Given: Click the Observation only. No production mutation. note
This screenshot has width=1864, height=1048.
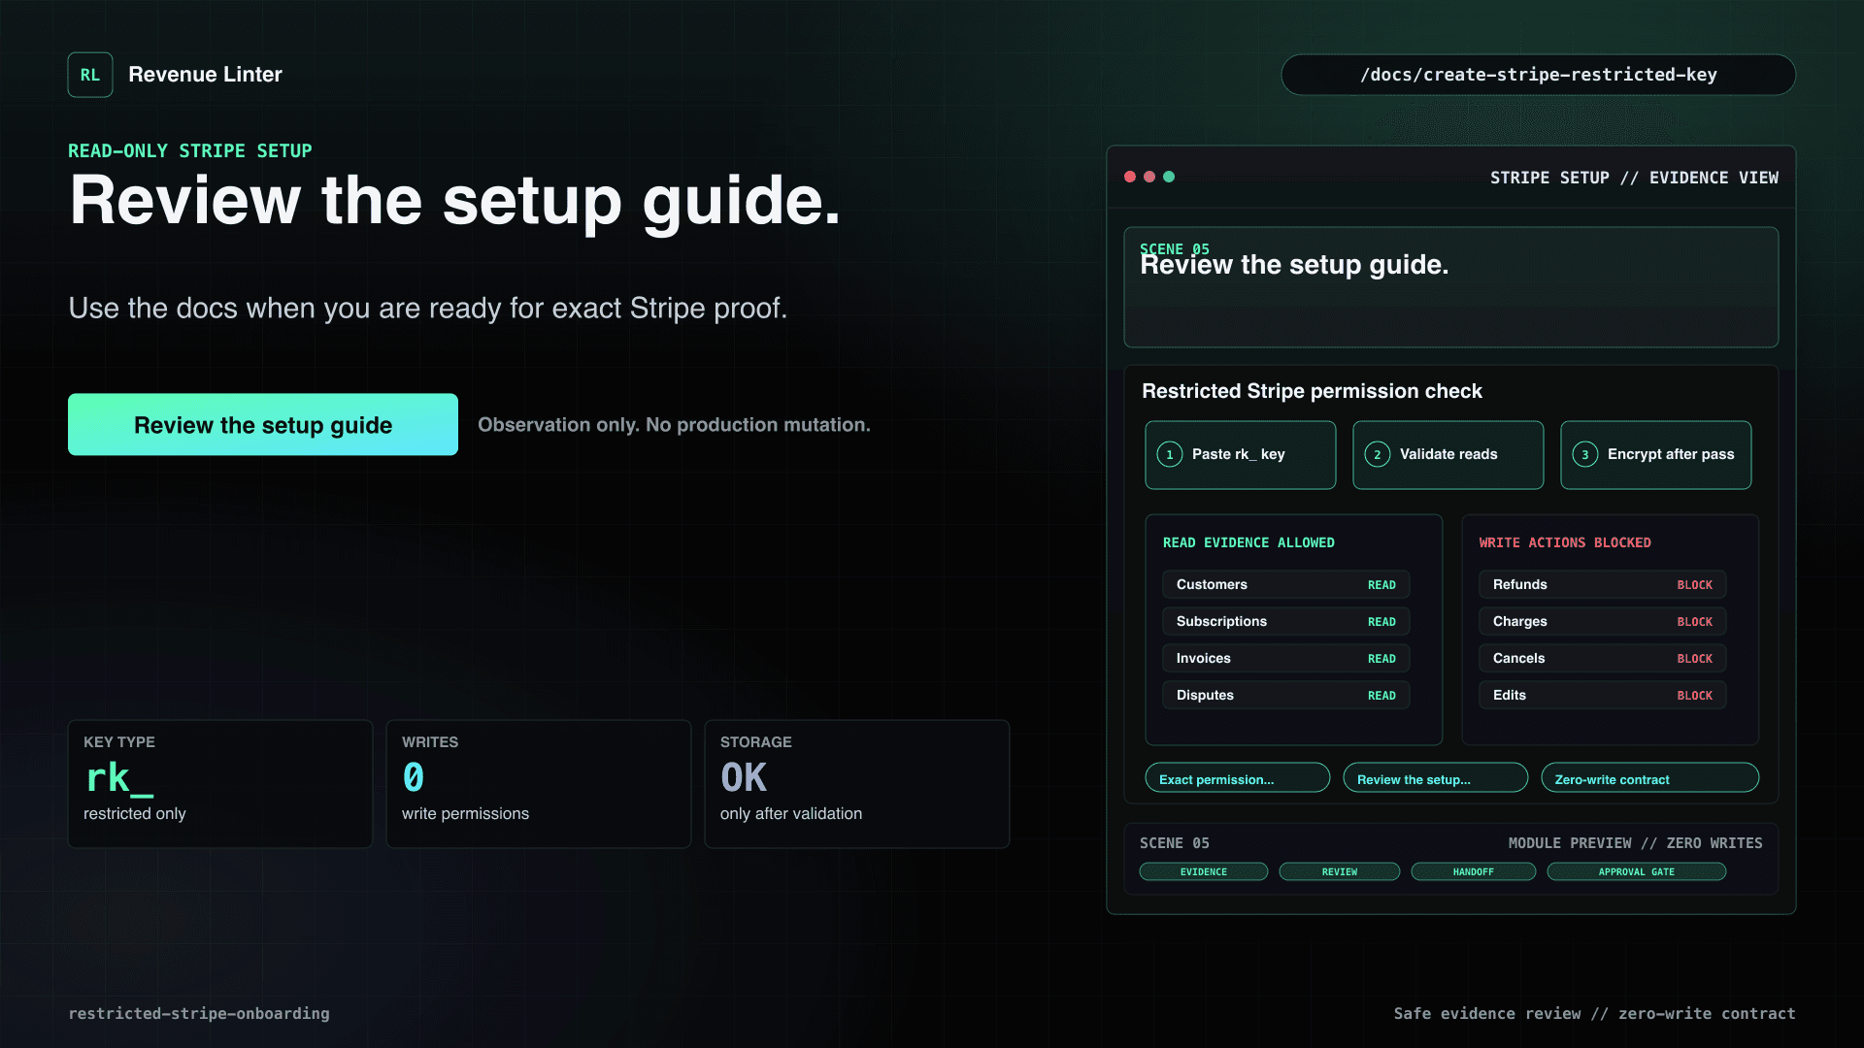Looking at the screenshot, I should coord(674,424).
